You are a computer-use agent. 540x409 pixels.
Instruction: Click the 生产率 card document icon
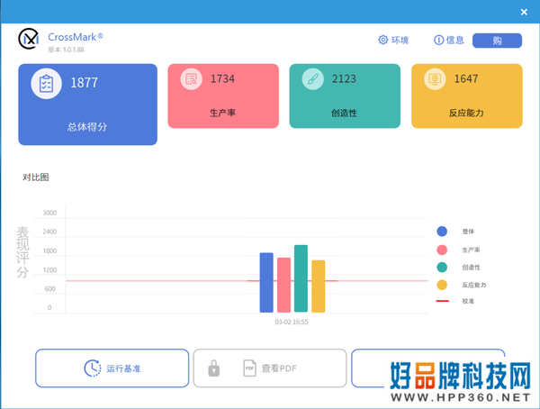(191, 79)
